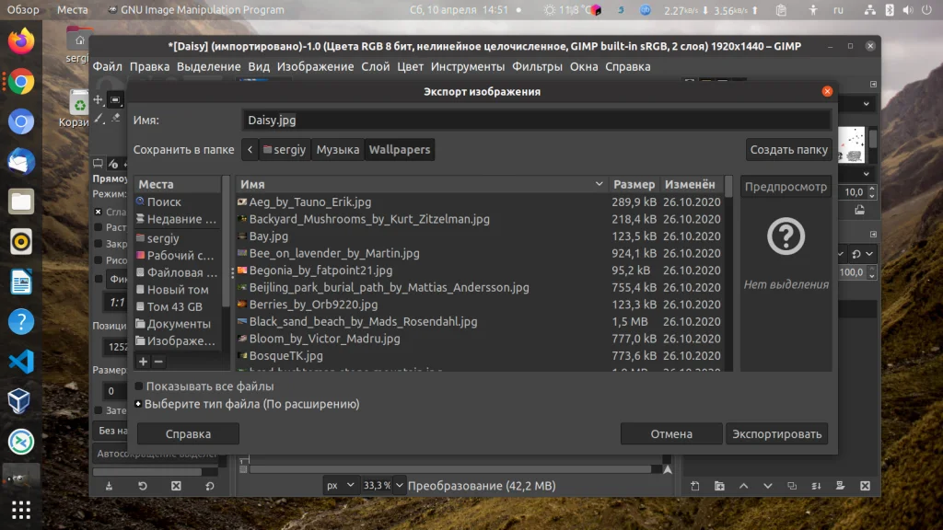943x530 pixels.
Task: Click the add bookmark plus button
Action: click(x=143, y=362)
